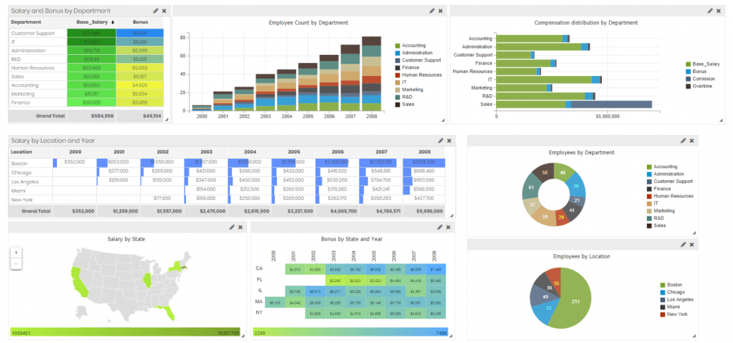The image size is (733, 343).
Task: Click the CA row label in the bonus heatmap
Action: 259,268
